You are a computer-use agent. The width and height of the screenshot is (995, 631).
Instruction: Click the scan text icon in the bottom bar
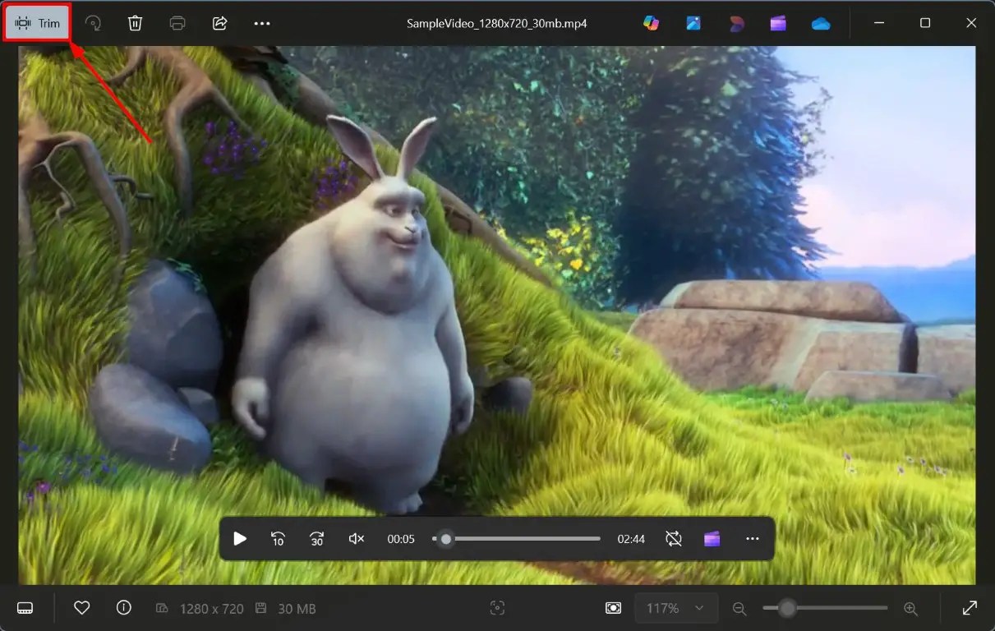point(497,608)
